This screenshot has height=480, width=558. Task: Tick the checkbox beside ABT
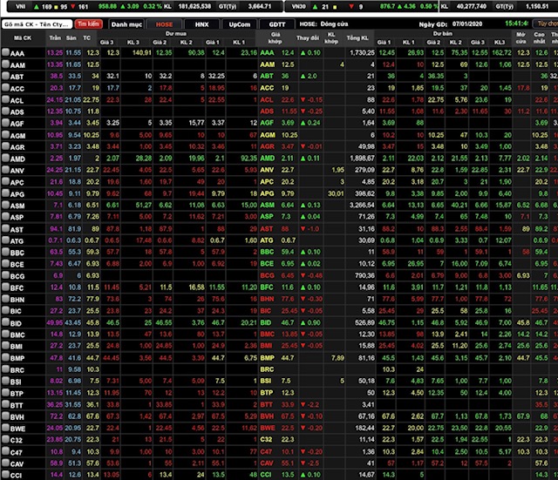coord(5,76)
